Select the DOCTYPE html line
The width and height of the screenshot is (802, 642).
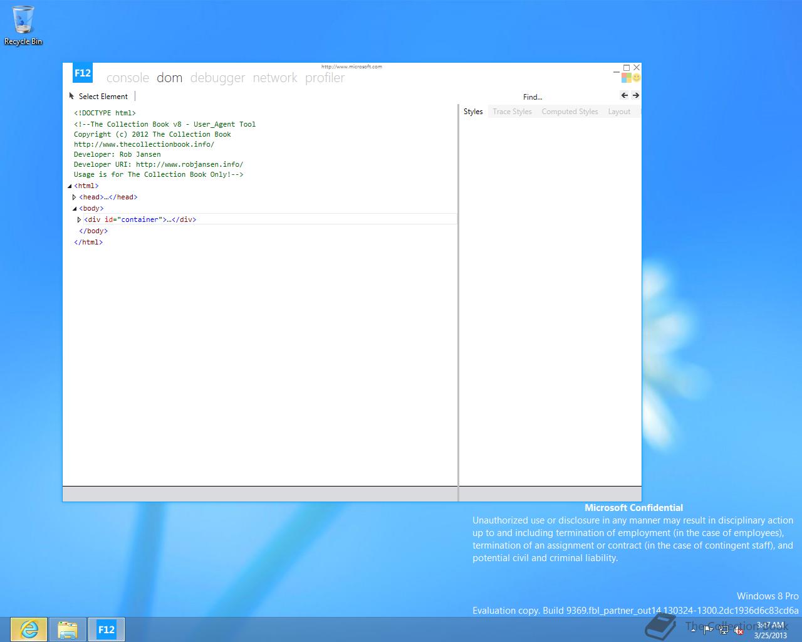coord(105,113)
